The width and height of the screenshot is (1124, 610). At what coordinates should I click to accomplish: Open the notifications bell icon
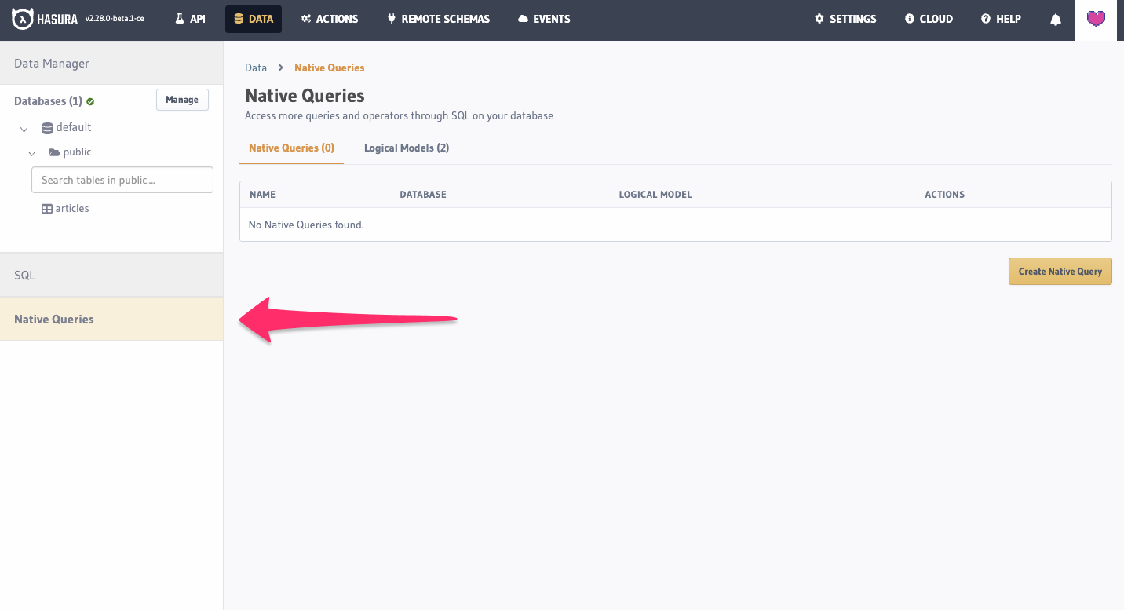point(1056,20)
